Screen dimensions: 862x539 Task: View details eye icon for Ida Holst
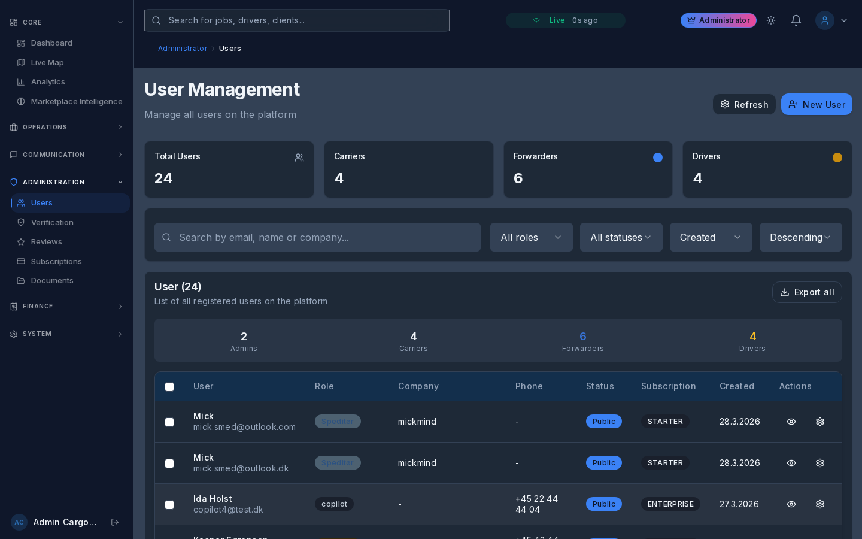[x=791, y=504]
